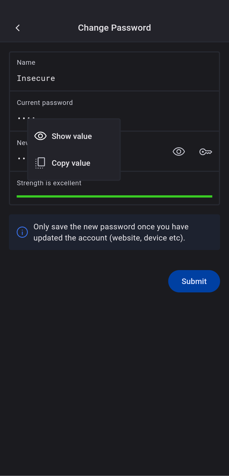Click the Current password label
Screen dimensions: 229x476
pyautogui.click(x=45, y=103)
